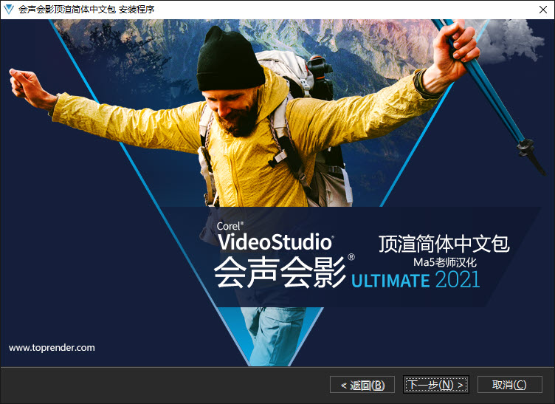Click the ULTIMATE 2021 text
The width and height of the screenshot is (555, 404).
pyautogui.click(x=416, y=280)
